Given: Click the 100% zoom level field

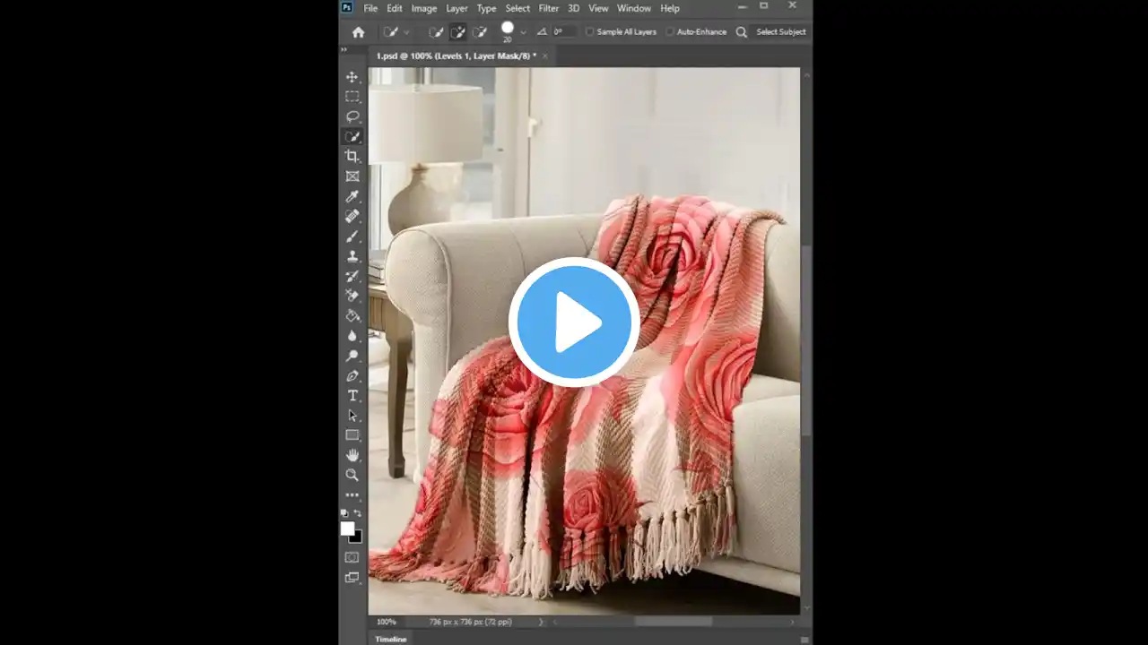Looking at the screenshot, I should (x=387, y=622).
